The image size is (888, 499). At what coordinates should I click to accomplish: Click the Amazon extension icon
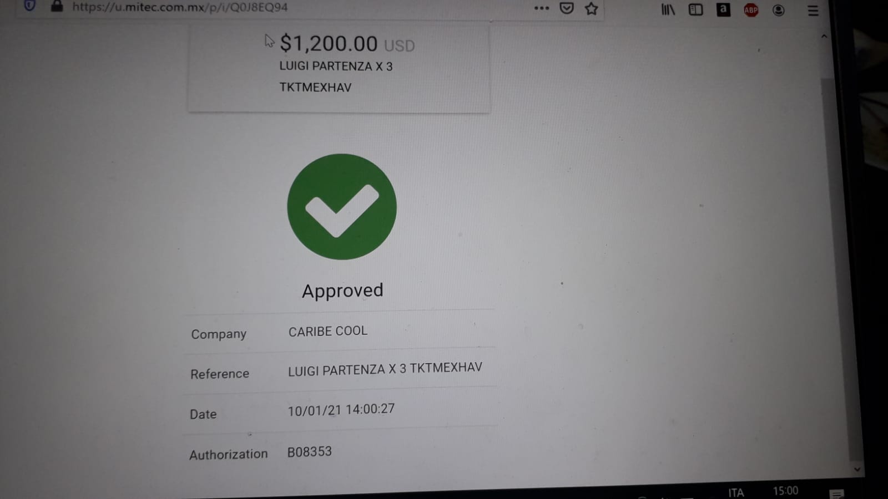(723, 9)
